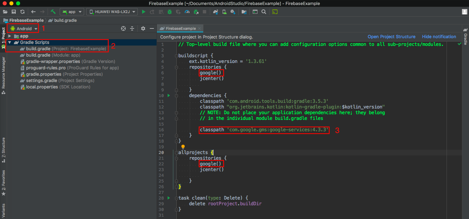Open the AVD Manager
The image size is (469, 219).
tap(225, 11)
